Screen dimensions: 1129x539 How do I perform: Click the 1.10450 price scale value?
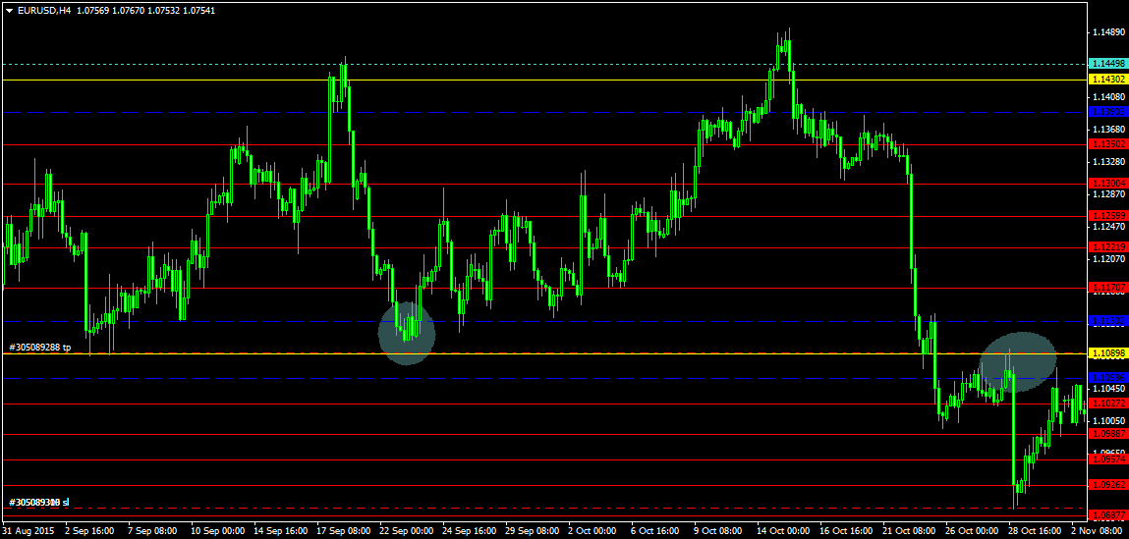pyautogui.click(x=1108, y=389)
